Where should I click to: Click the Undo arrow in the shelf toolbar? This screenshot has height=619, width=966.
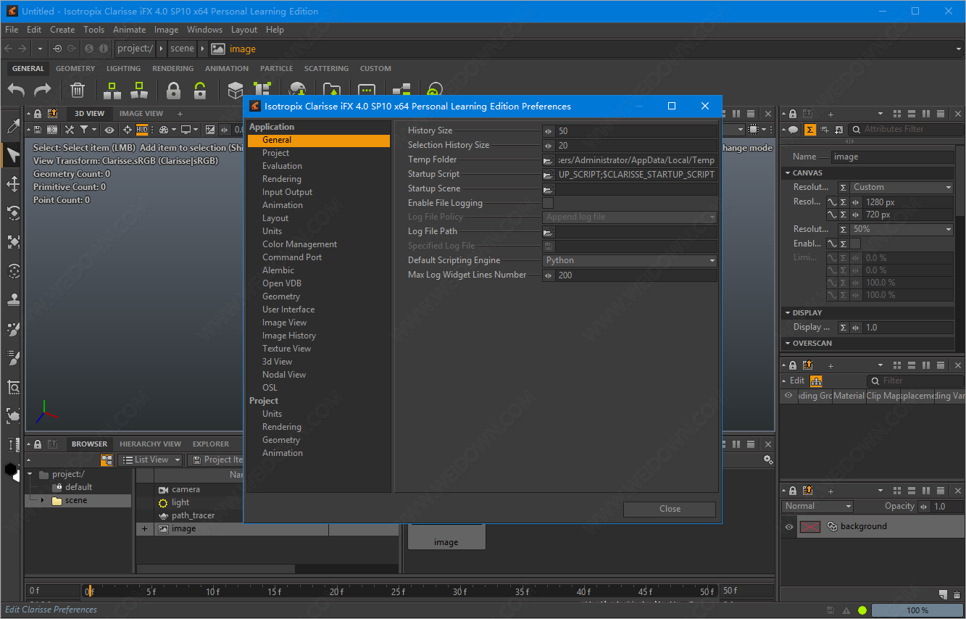click(x=16, y=91)
